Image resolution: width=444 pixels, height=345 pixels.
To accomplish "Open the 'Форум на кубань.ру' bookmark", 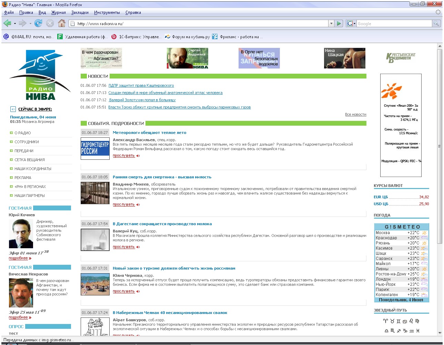I will tap(187, 37).
